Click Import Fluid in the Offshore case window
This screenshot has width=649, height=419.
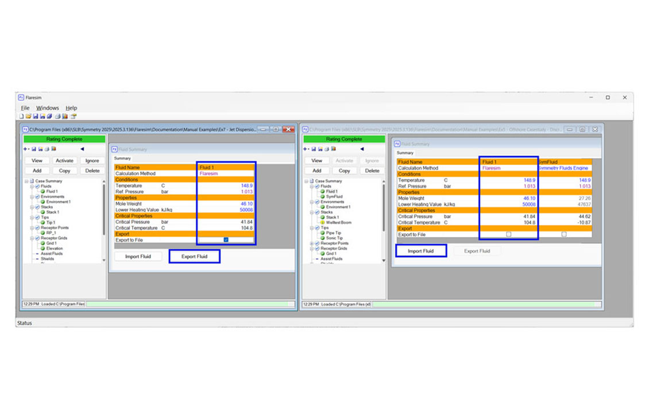click(421, 251)
